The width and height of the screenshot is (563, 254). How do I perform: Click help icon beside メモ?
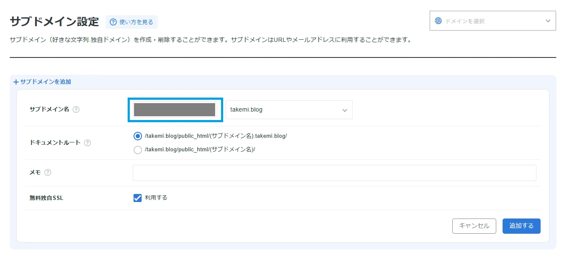(x=48, y=172)
